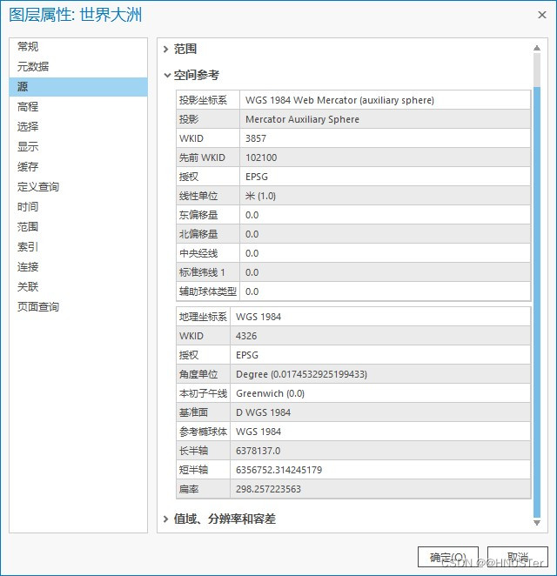The width and height of the screenshot is (557, 576).
Task: Select the 扁率 value 298.257223563
Action: pyautogui.click(x=268, y=489)
